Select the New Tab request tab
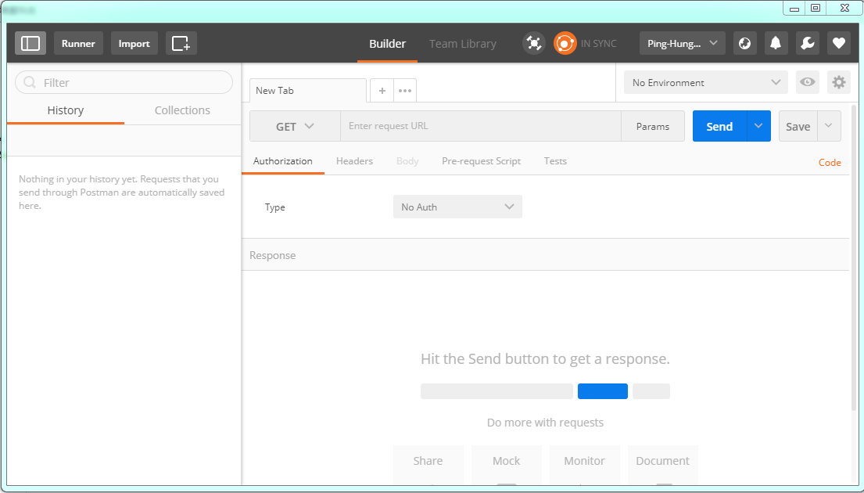864x493 pixels. pos(307,91)
